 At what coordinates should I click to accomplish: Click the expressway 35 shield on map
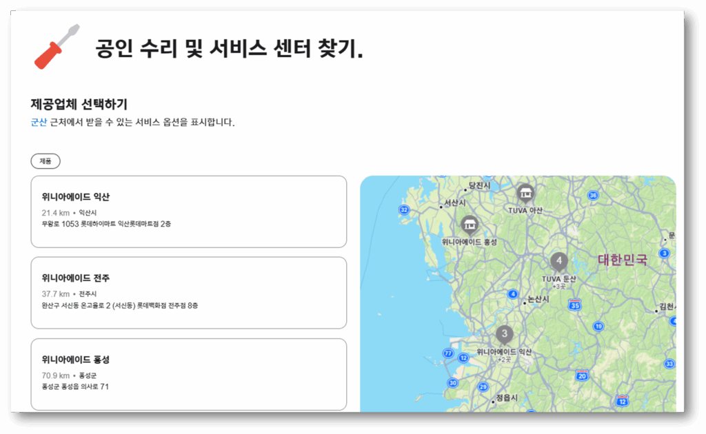tap(575, 304)
